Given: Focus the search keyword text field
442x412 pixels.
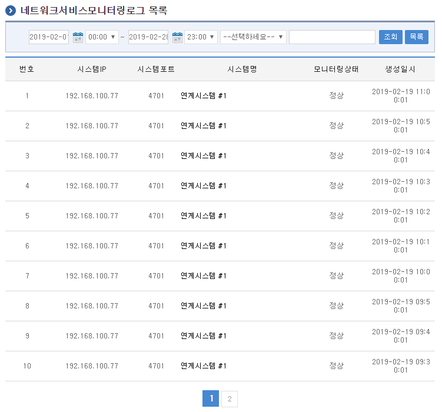Looking at the screenshot, I should coord(332,37).
